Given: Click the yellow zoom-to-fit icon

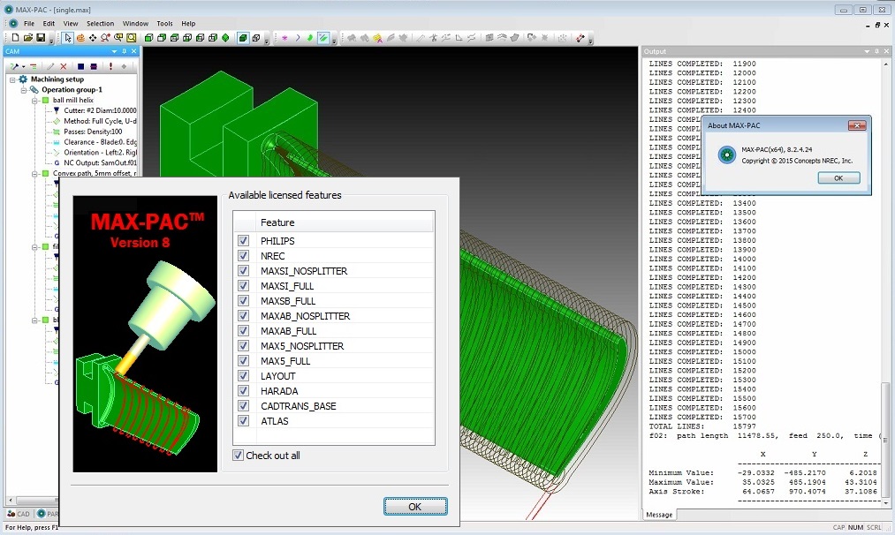Looking at the screenshot, I should click(132, 38).
